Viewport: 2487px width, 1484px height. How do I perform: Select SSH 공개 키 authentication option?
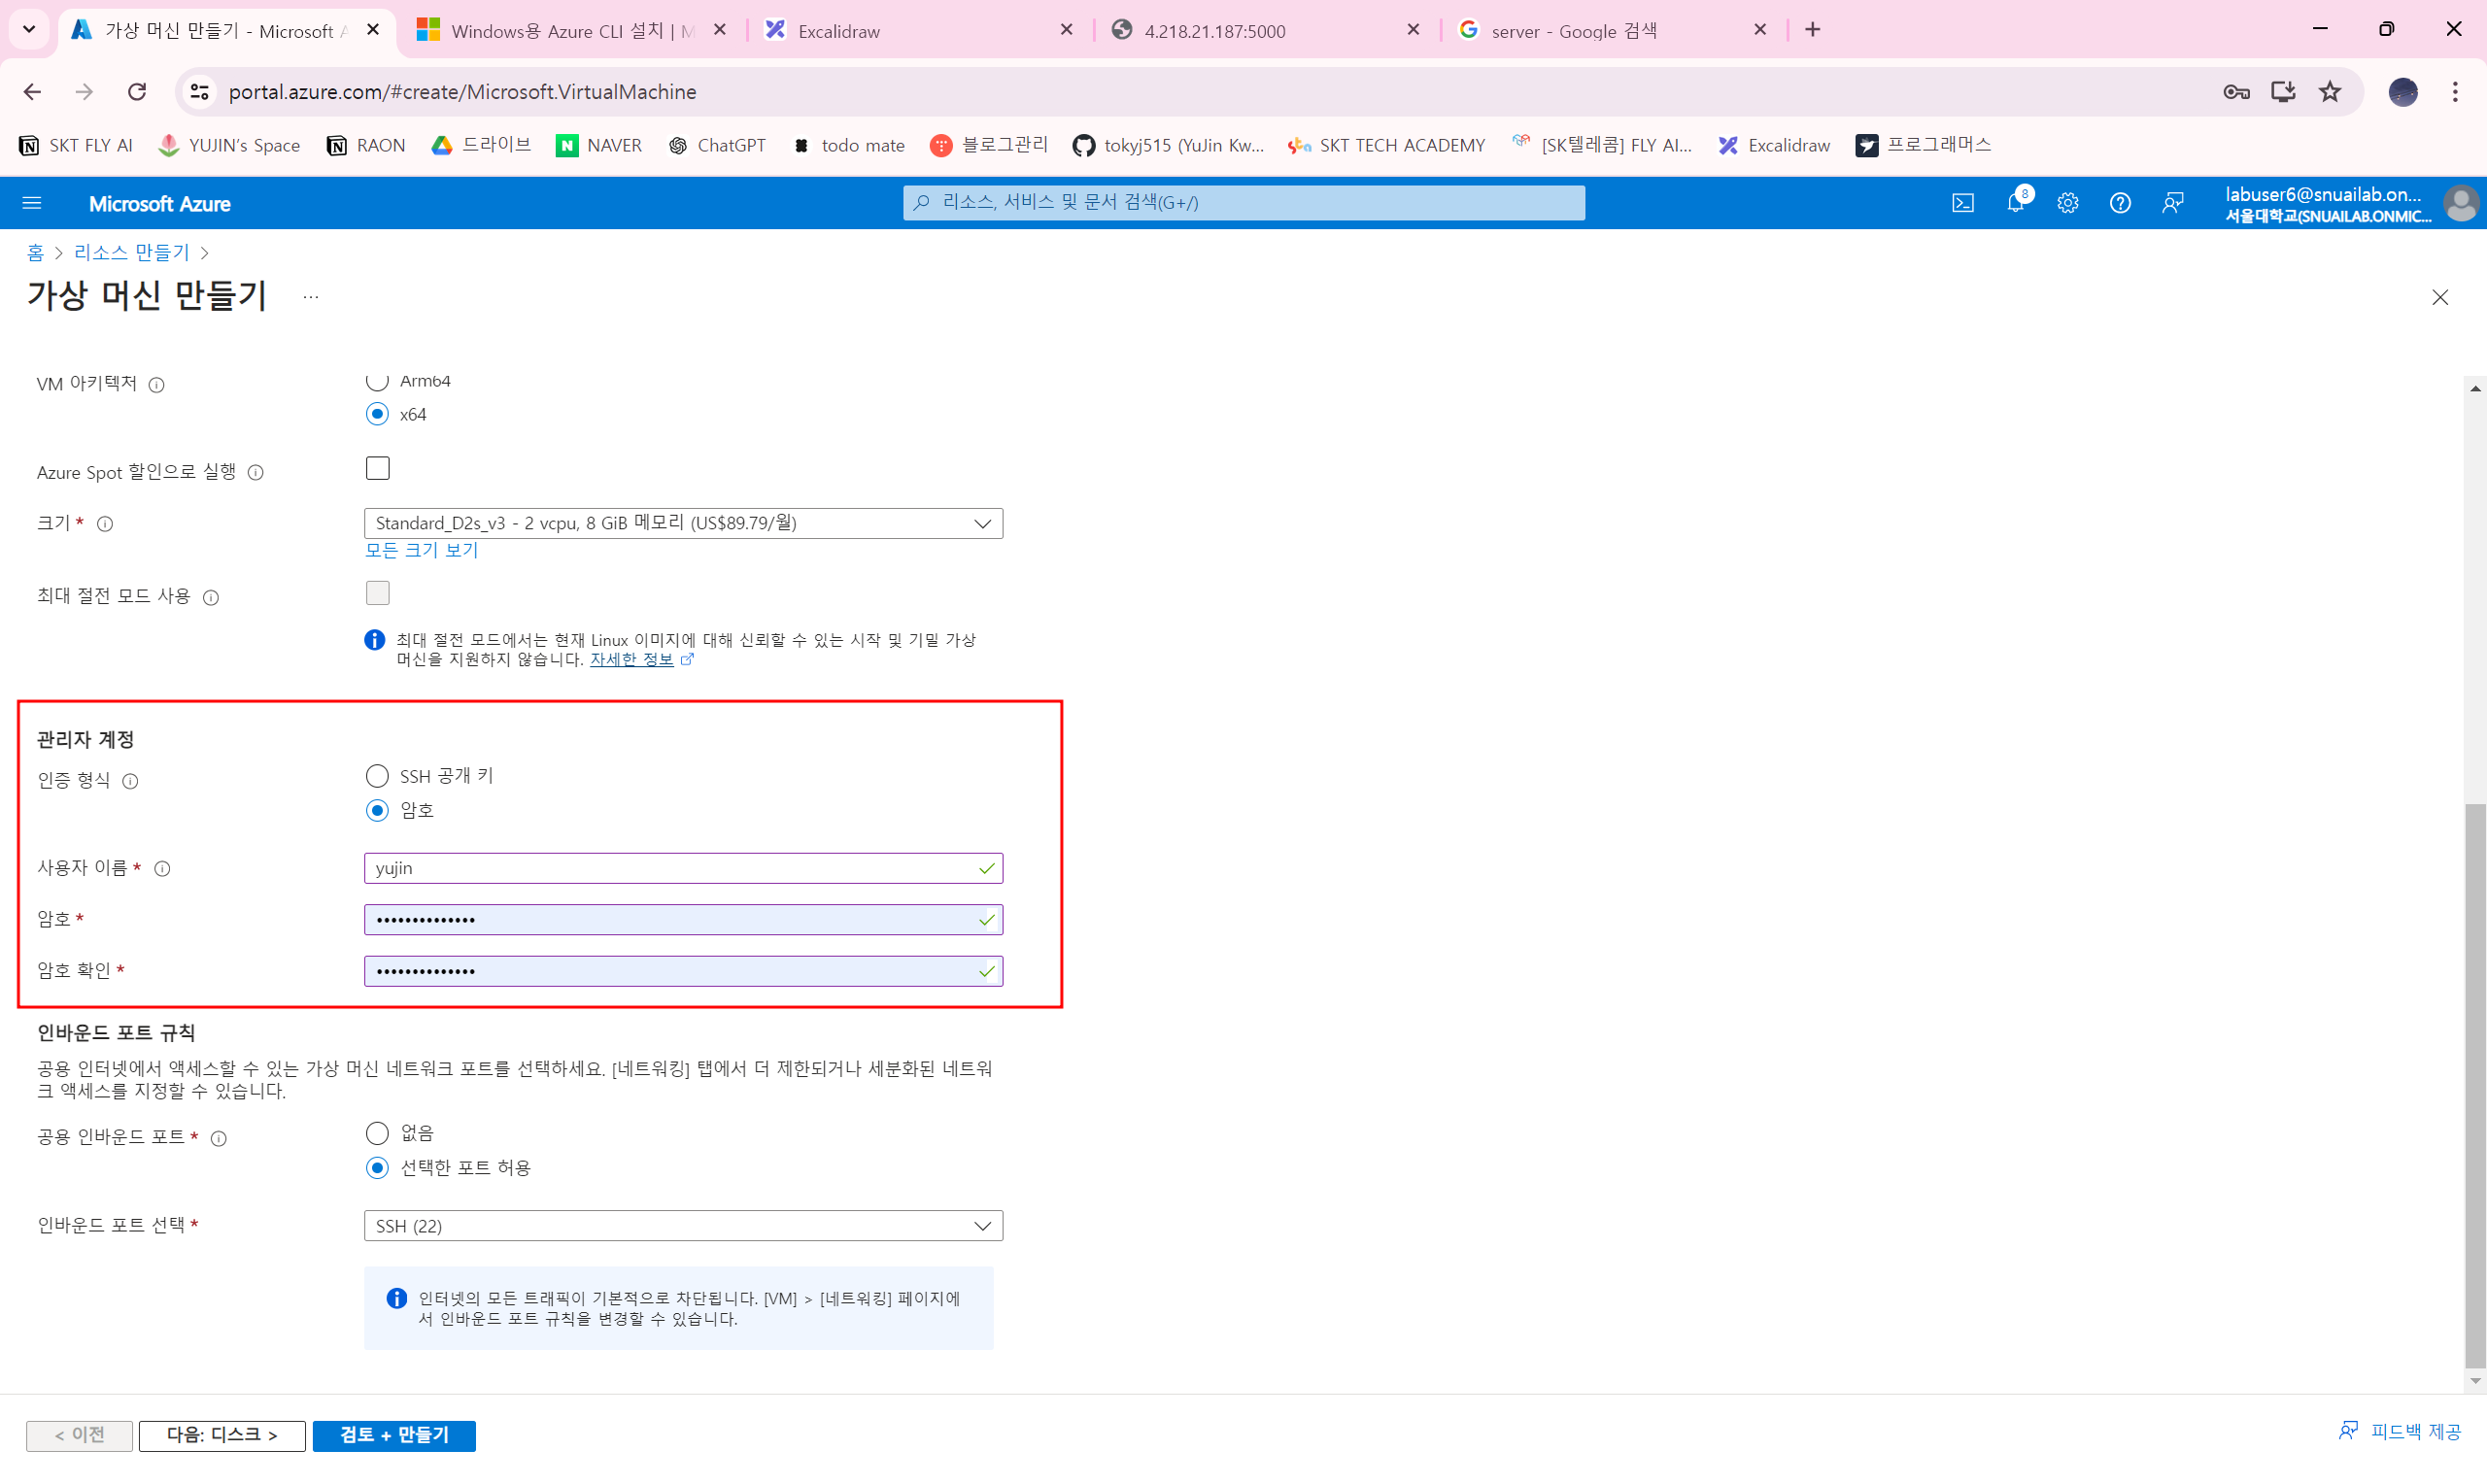(x=377, y=776)
